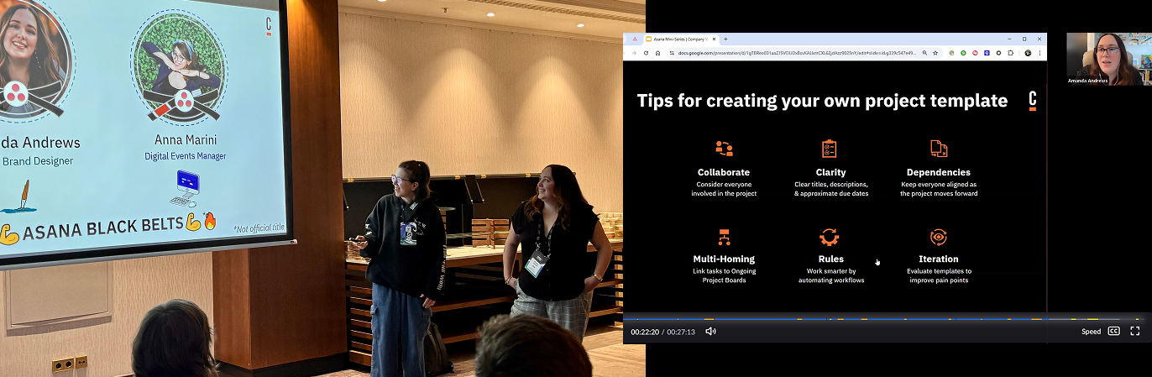Viewport: 1152px width, 377px height.
Task: Click the current time 00:22:20 readout
Action: 645,332
